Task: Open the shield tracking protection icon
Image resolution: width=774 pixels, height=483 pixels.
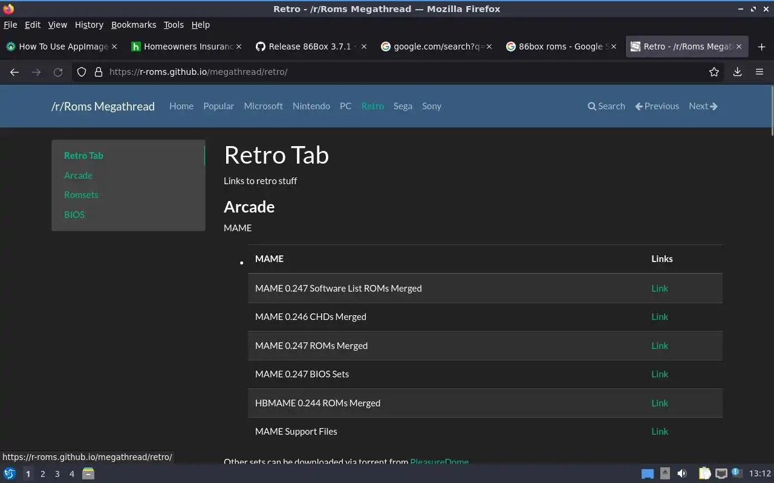Action: pos(82,72)
